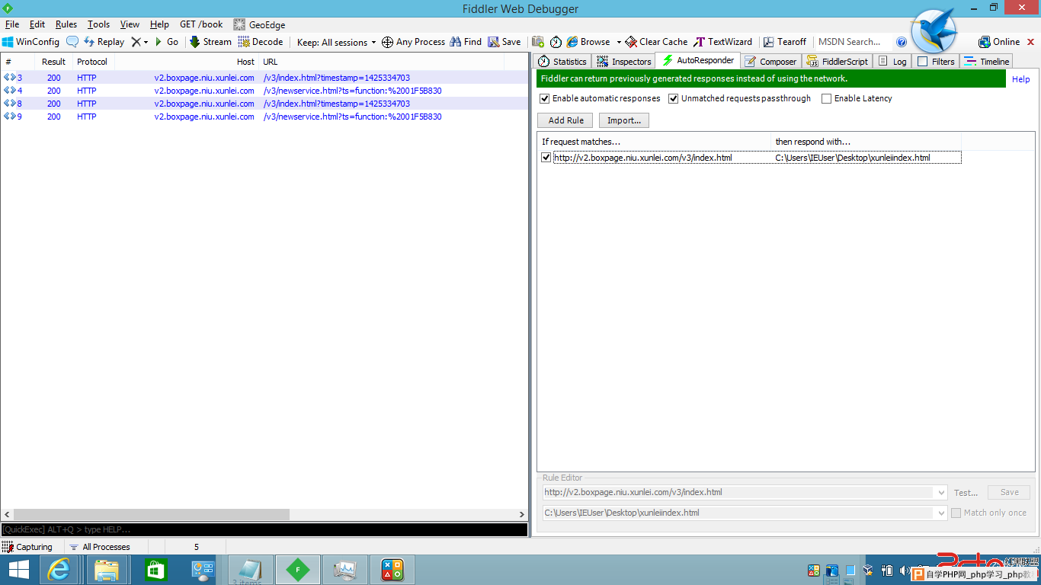
Task: Toggle Stream mode in toolbar
Action: point(210,42)
